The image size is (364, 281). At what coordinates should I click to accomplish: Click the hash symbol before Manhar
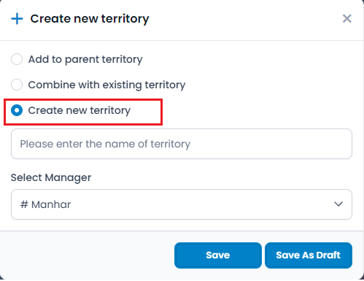tap(24, 204)
